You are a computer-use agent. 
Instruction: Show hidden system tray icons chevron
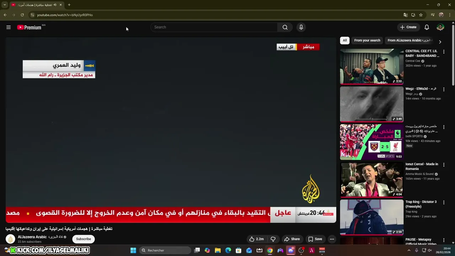409,250
